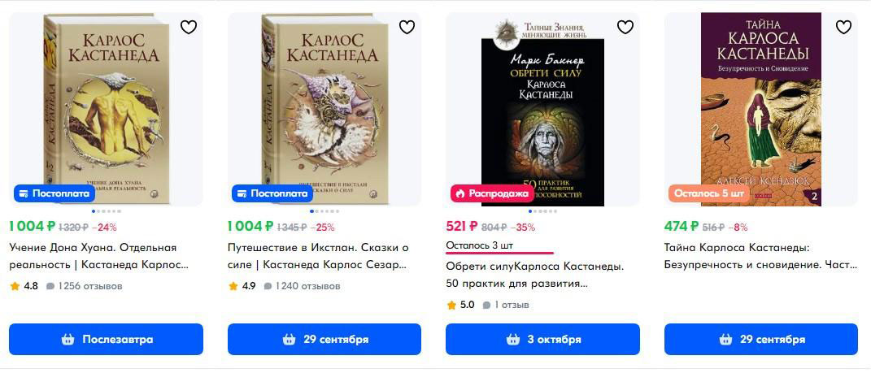Screen dimensions: 871x373
Task: View the 1240 отзывов reviews
Action: (303, 286)
